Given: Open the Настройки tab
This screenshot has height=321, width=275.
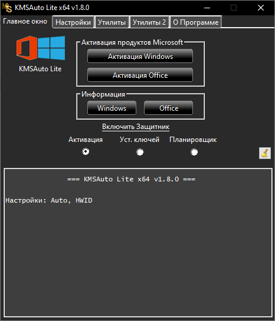Looking at the screenshot, I should [73, 22].
